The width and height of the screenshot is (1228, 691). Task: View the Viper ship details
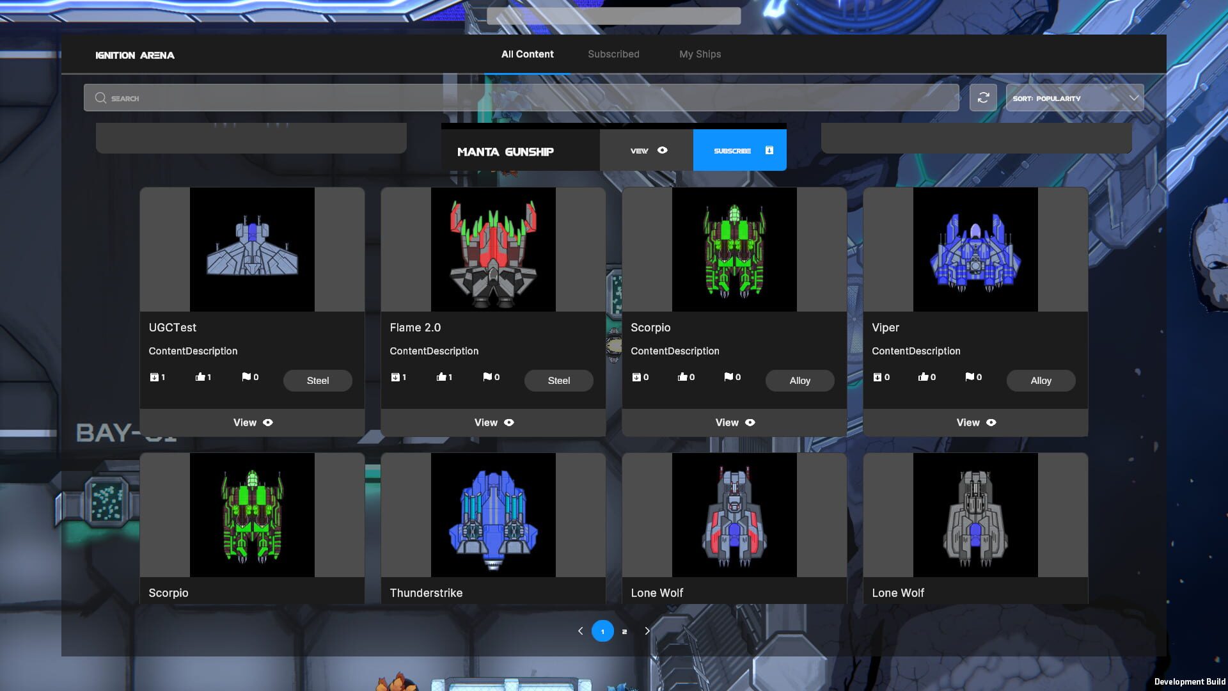click(976, 422)
